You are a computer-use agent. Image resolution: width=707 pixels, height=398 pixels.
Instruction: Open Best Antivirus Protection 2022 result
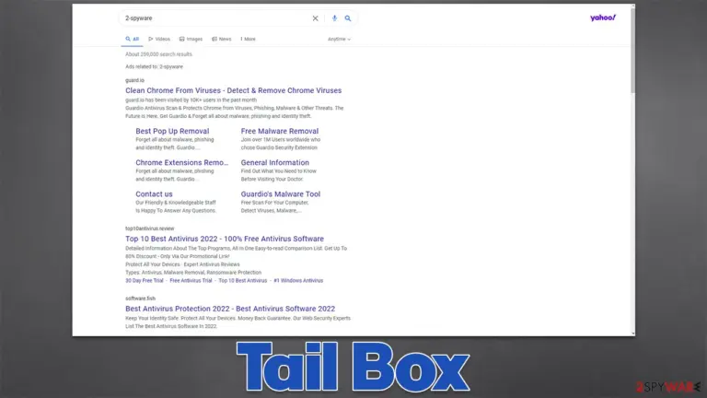click(x=230, y=310)
